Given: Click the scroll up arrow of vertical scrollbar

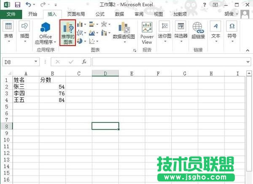Looking at the screenshot, I should (249, 73).
